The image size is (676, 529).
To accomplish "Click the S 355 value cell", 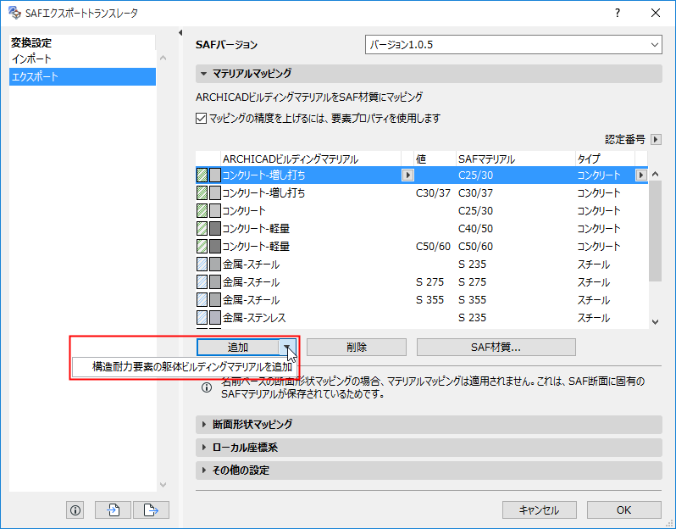I will coord(429,299).
